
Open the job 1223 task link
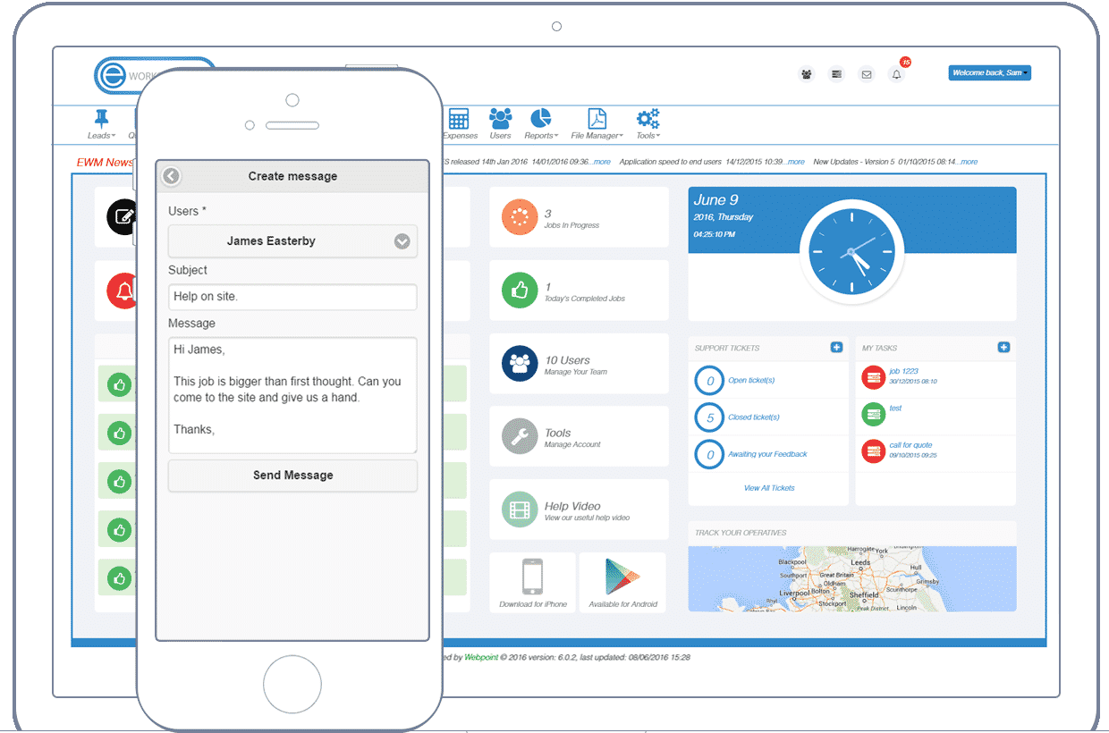tap(903, 371)
